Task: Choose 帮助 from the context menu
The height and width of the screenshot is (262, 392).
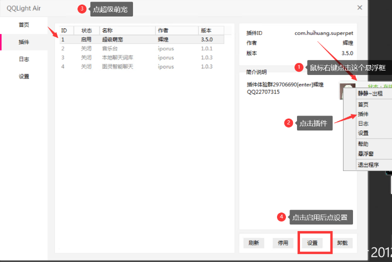Action: pos(363,144)
